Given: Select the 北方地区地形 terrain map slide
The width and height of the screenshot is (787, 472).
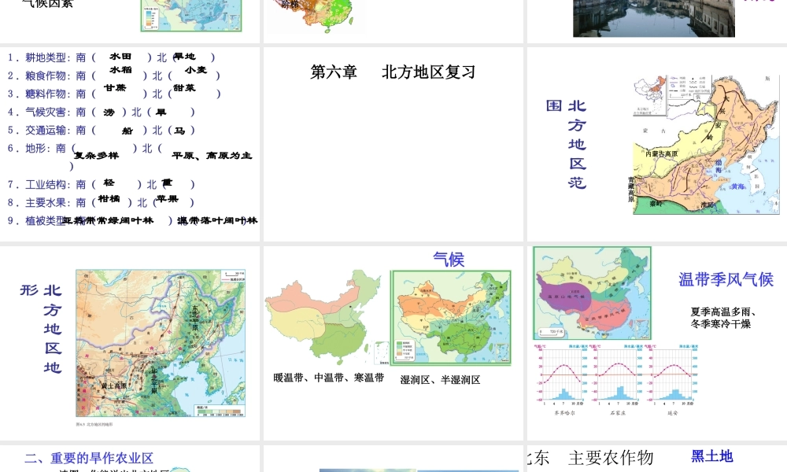Looking at the screenshot, I should (x=130, y=343).
